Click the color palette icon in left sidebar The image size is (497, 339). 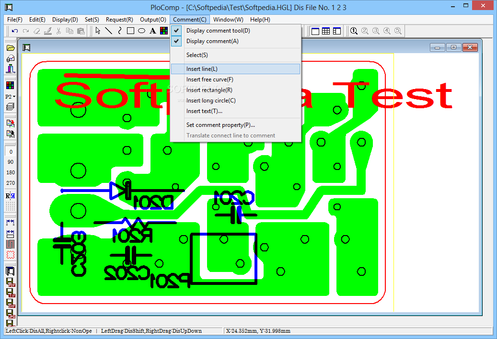tap(11, 85)
